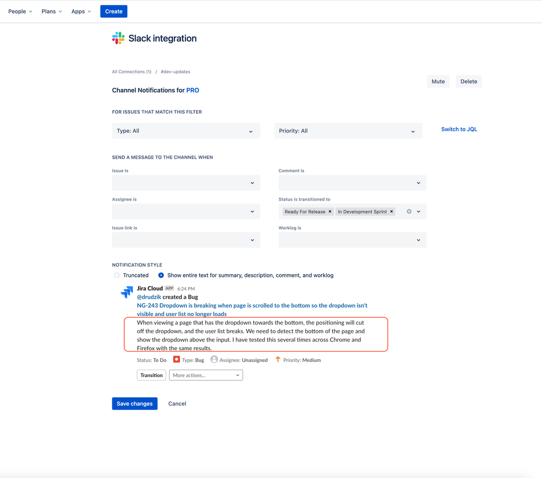Image resolution: width=542 pixels, height=478 pixels.
Task: Open the Type: All filter dropdown
Action: 186,131
